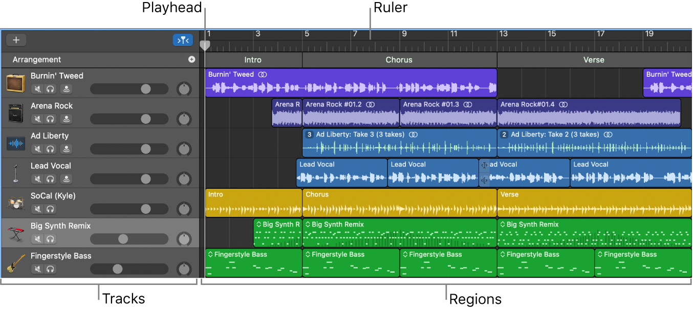
Task: Add an arrangement marker with the plus button
Action: (191, 59)
